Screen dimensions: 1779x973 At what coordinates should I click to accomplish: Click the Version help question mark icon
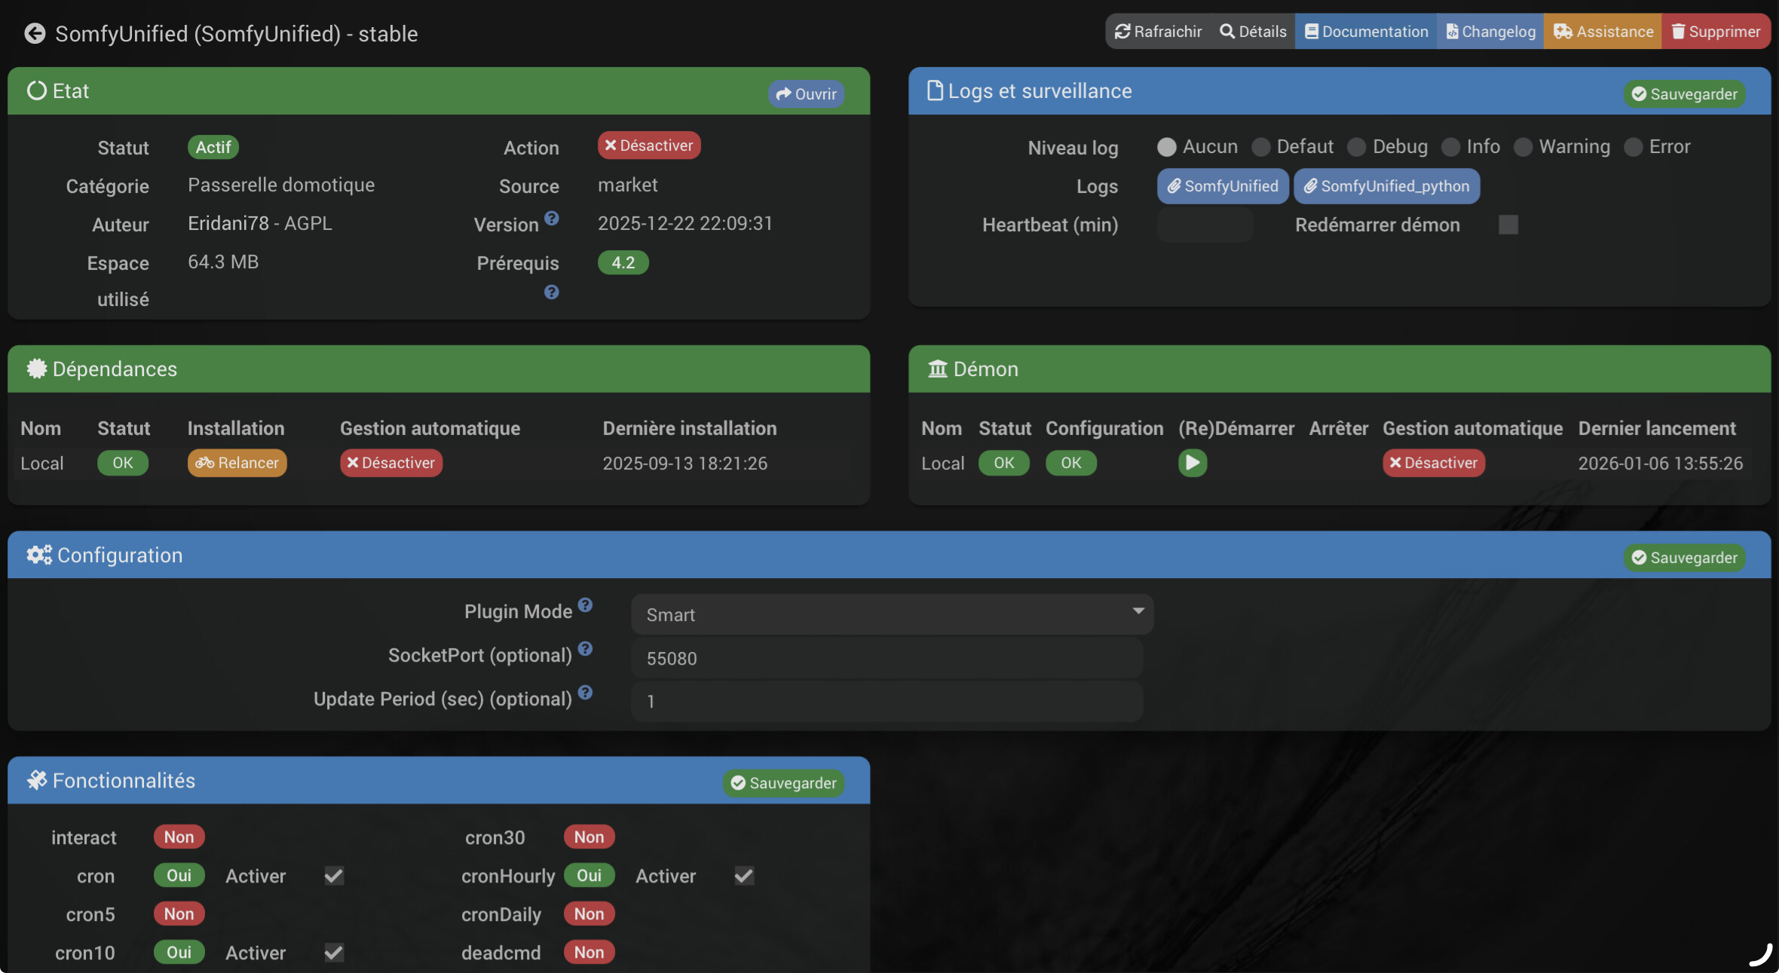click(552, 219)
